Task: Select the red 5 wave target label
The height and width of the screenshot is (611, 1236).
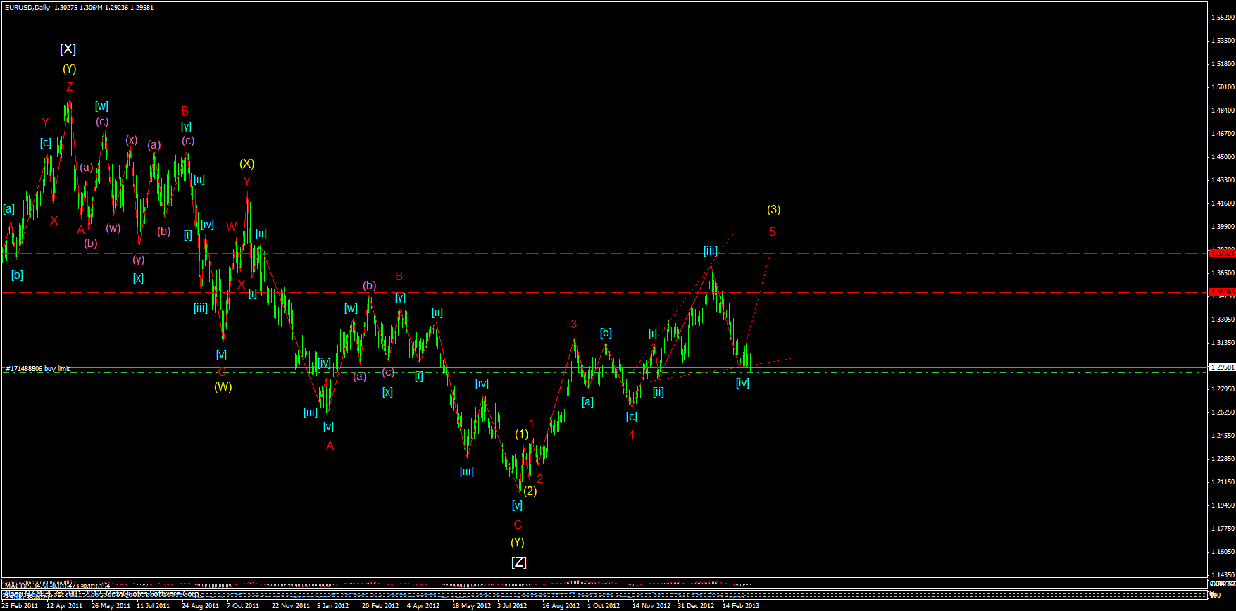Action: click(773, 232)
